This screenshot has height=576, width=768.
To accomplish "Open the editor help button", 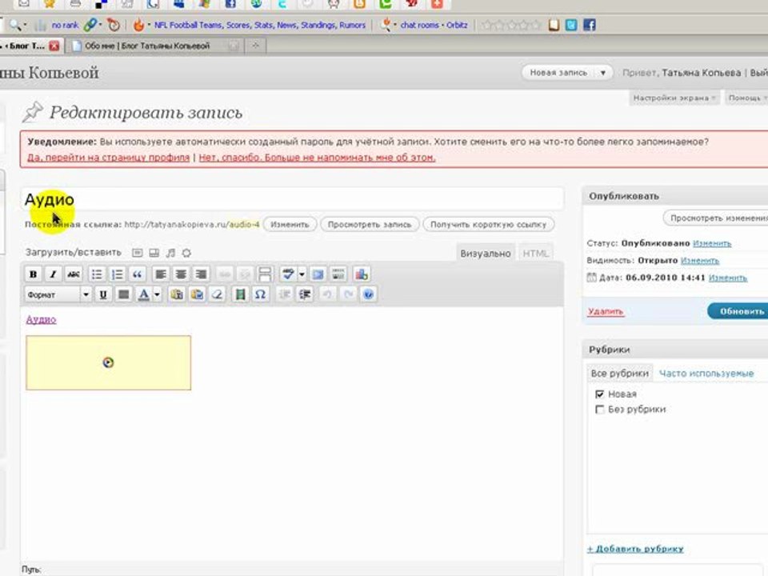I will [368, 294].
